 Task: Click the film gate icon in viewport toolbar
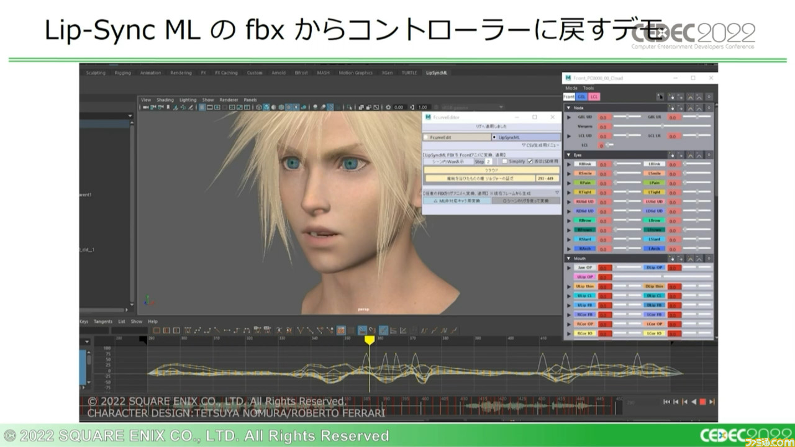click(209, 107)
